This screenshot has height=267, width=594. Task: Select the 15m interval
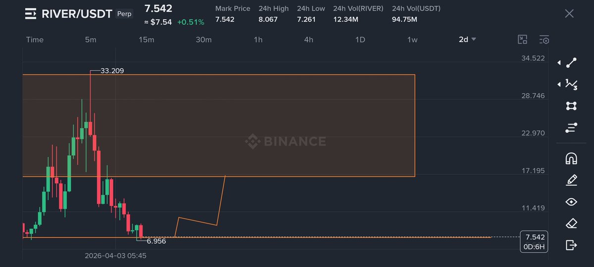tap(146, 40)
